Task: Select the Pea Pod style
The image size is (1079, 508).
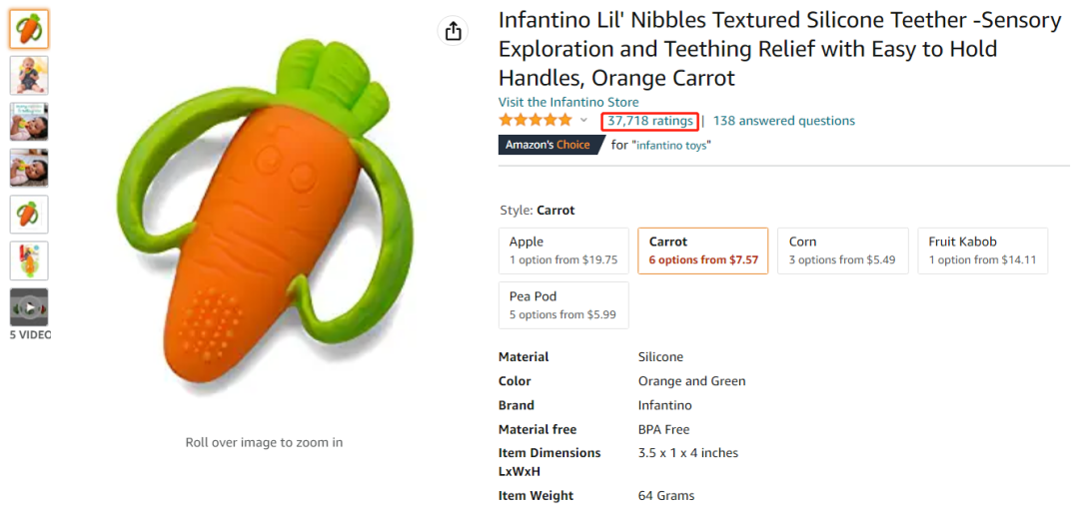Action: (563, 305)
